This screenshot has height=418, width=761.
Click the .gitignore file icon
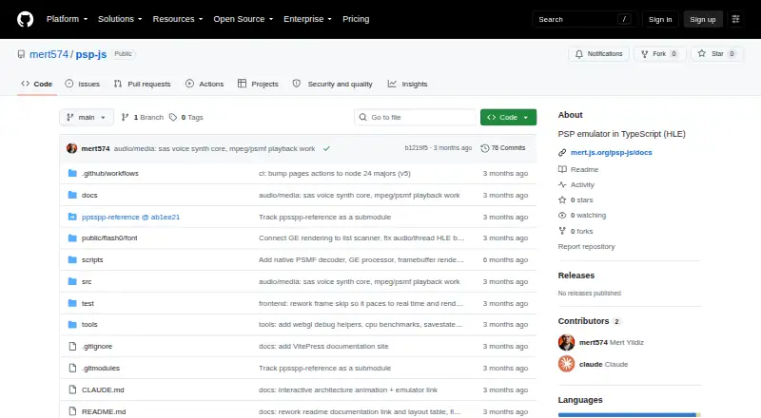click(x=72, y=346)
